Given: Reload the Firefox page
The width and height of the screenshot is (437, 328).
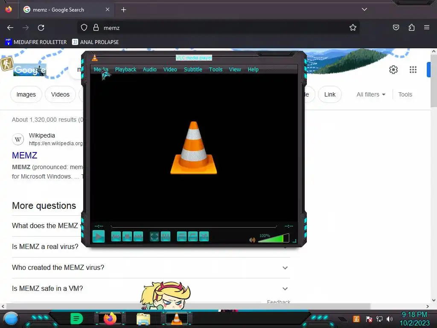Looking at the screenshot, I should tap(41, 28).
